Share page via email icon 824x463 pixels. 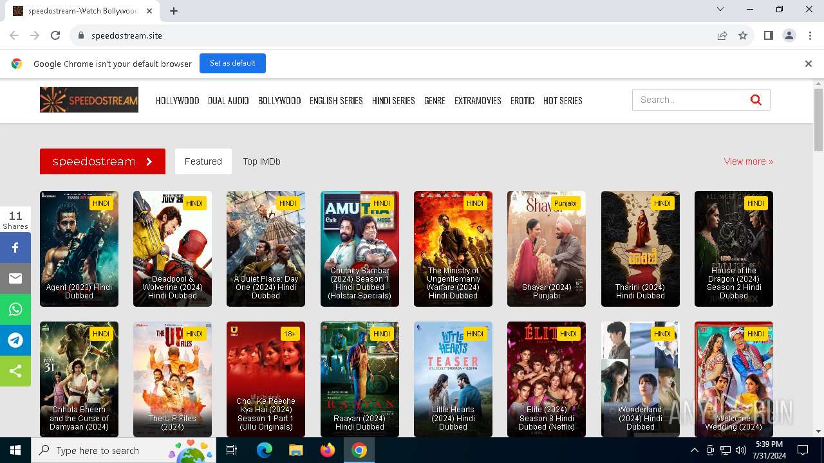coord(15,278)
